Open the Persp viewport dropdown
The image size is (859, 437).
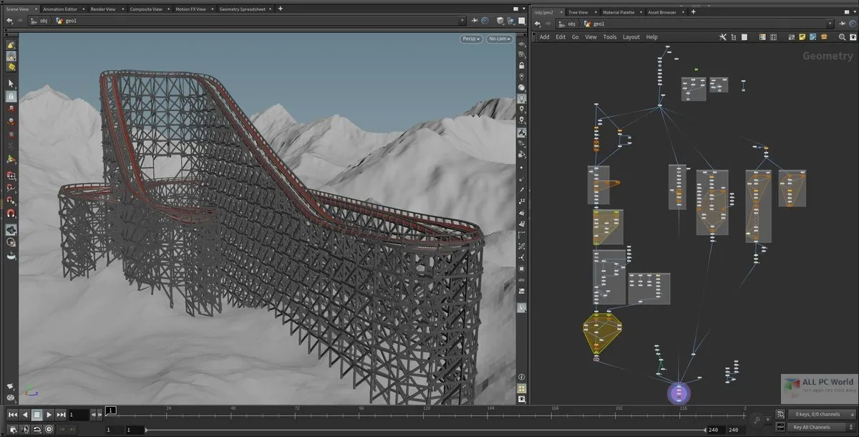471,39
